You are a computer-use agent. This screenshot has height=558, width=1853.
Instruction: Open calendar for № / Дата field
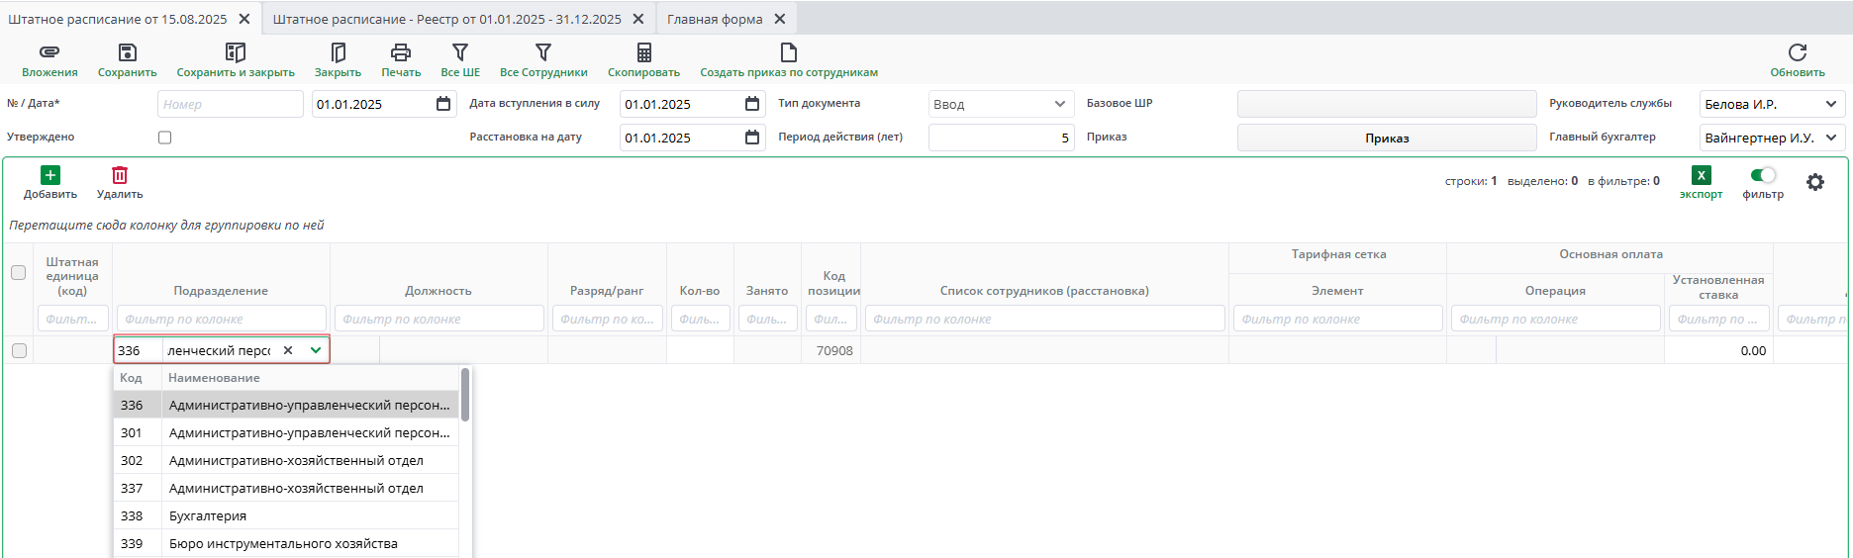(x=443, y=104)
